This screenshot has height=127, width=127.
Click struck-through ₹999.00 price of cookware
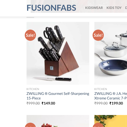[x=101, y=103]
